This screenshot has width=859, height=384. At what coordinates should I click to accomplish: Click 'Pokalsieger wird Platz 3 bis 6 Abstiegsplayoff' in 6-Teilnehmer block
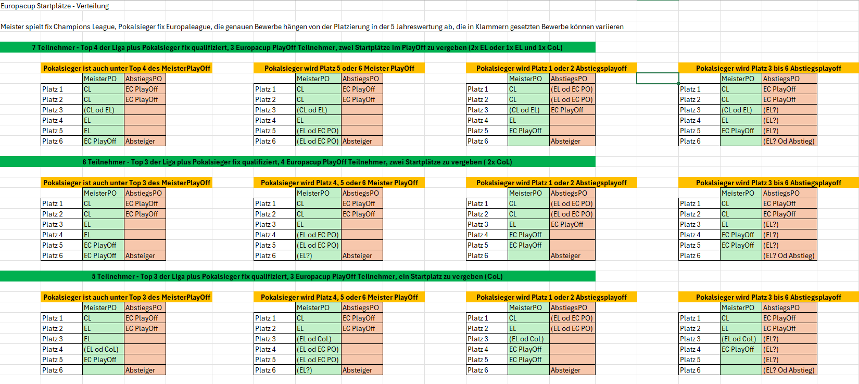pos(768,183)
